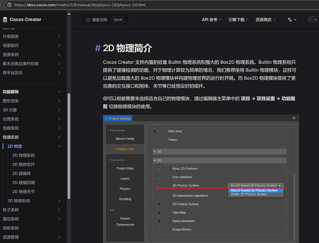This screenshot has width=319, height=243.
Task: Click the Cocos Creator logo icon
Action: coord(5,19)
